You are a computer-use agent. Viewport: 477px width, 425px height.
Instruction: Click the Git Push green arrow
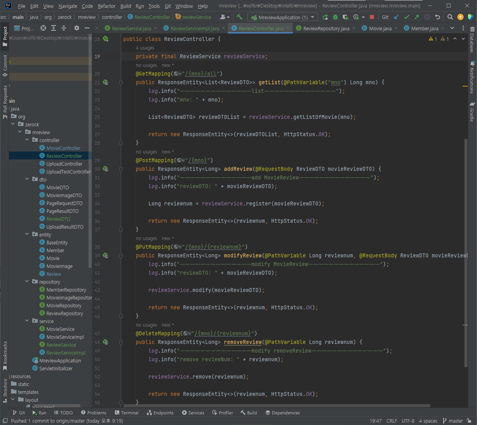pos(417,17)
